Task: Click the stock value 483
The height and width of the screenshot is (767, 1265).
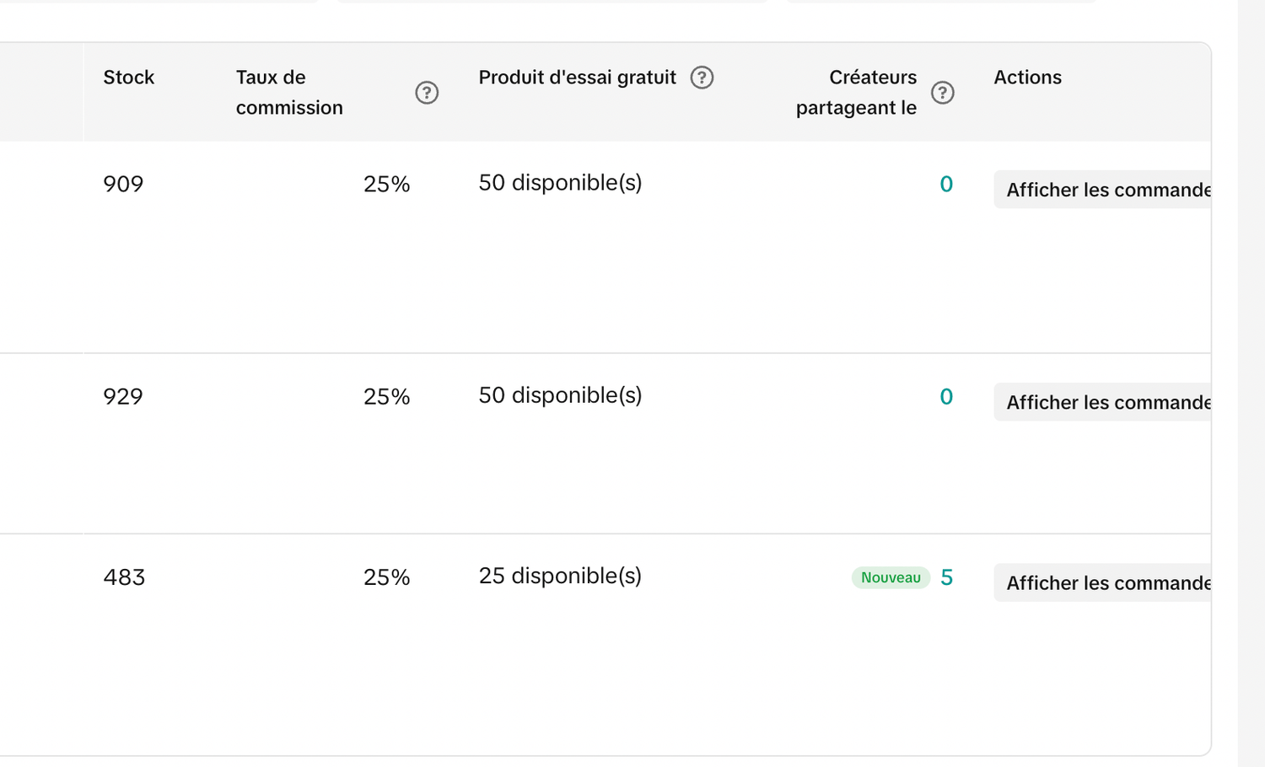Action: [124, 577]
